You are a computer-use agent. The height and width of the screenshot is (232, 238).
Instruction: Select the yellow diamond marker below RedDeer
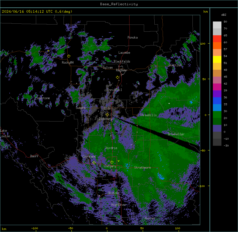(118, 77)
